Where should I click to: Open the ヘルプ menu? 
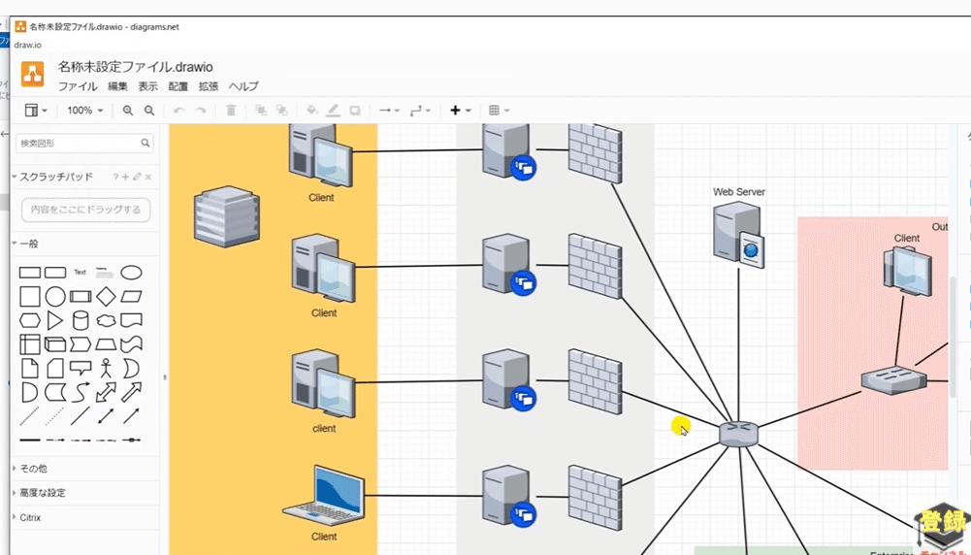point(243,86)
